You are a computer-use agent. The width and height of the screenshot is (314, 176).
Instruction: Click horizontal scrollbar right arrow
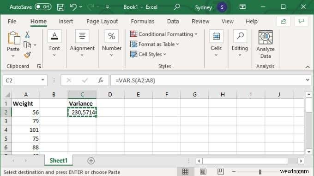click(x=301, y=161)
